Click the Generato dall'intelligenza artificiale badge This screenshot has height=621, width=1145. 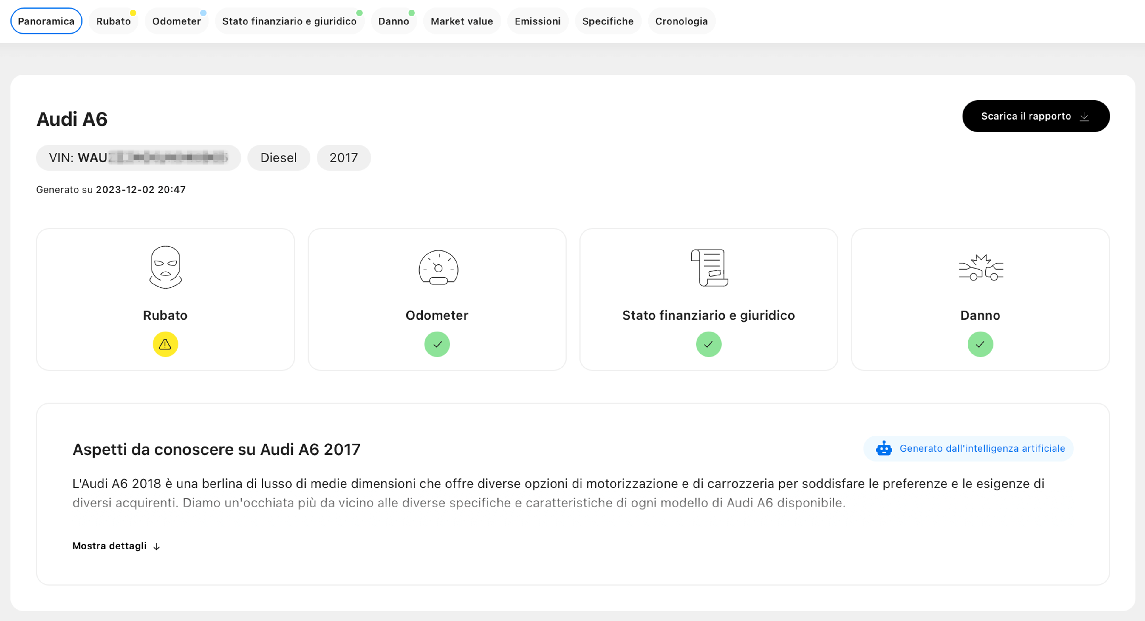968,448
